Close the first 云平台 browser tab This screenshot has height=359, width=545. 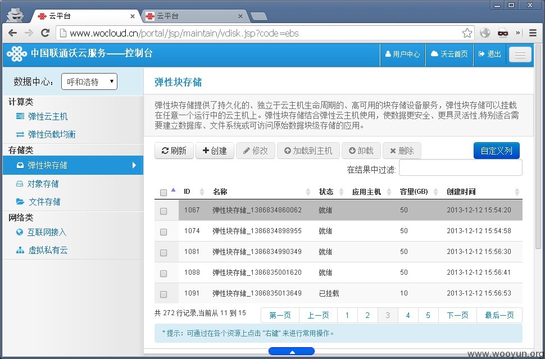click(133, 16)
